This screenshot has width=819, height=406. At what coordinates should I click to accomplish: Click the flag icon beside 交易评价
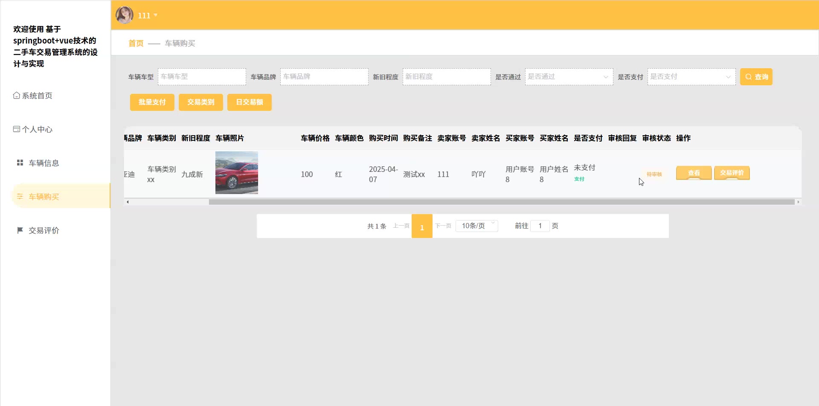[20, 230]
